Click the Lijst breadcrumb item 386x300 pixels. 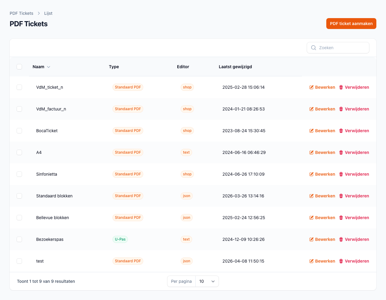click(x=48, y=13)
